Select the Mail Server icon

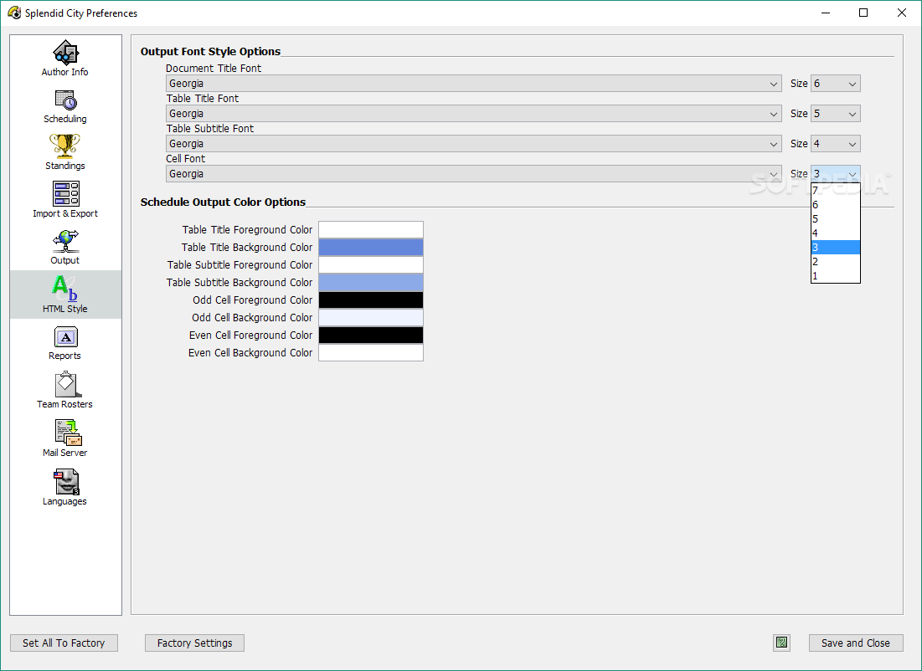pyautogui.click(x=68, y=433)
